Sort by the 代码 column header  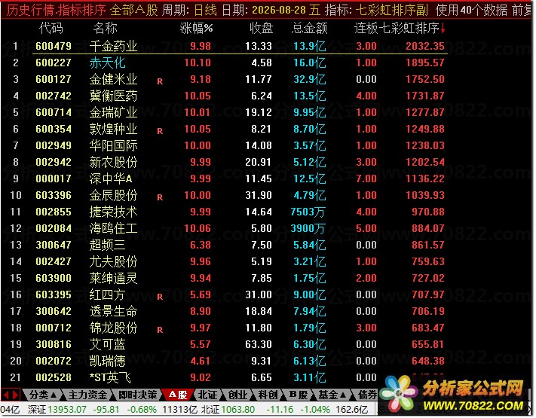click(x=51, y=29)
